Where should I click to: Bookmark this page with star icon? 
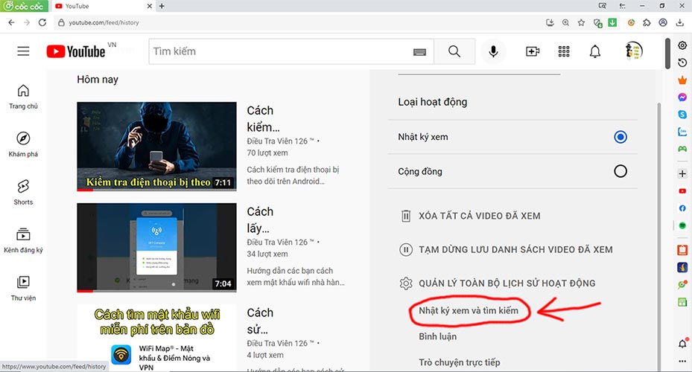tap(581, 22)
